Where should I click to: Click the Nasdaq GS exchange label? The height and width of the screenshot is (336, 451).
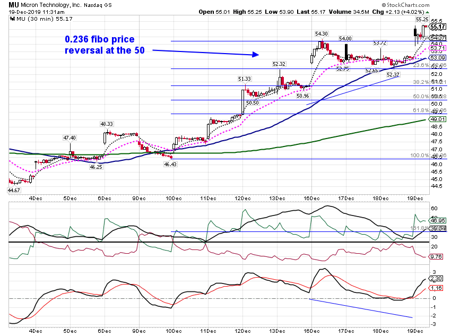point(98,5)
